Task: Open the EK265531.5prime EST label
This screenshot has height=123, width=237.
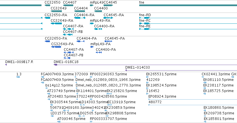Action: click(x=161, y=74)
